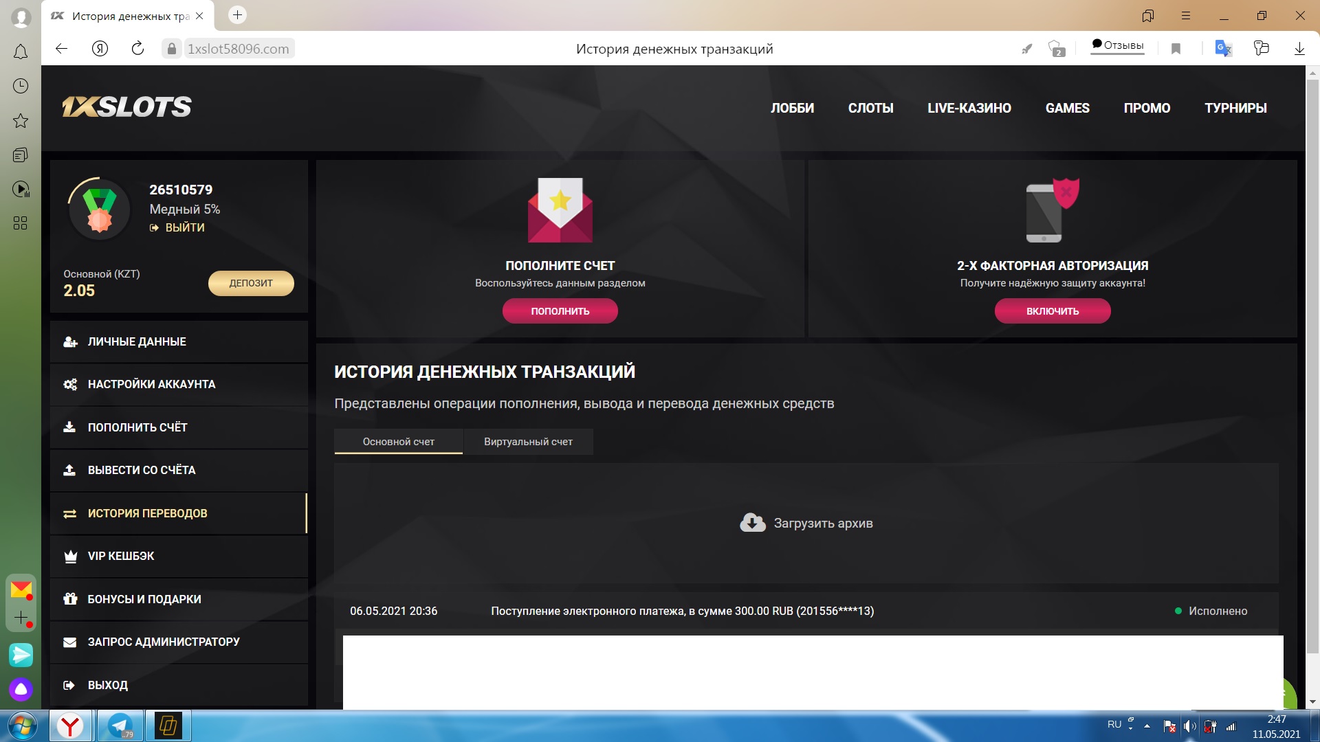The height and width of the screenshot is (742, 1320).
Task: Open LIVE-КАЗИНО menu item
Action: pos(969,108)
